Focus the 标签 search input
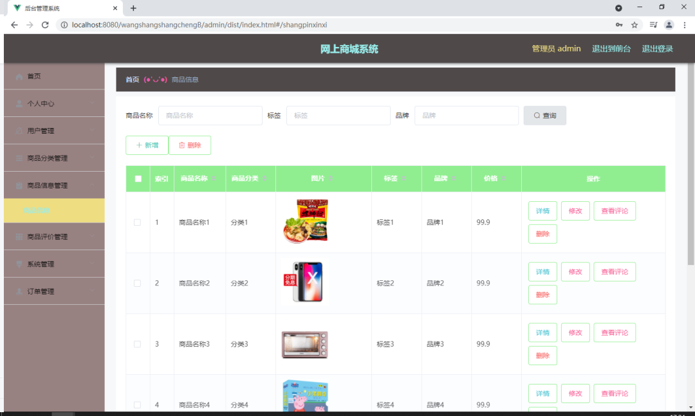Image resolution: width=695 pixels, height=416 pixels. 338,116
